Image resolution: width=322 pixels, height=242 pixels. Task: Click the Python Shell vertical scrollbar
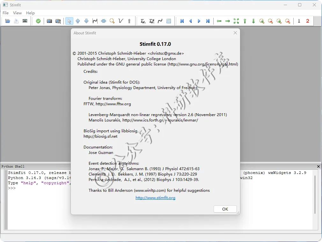315,195
